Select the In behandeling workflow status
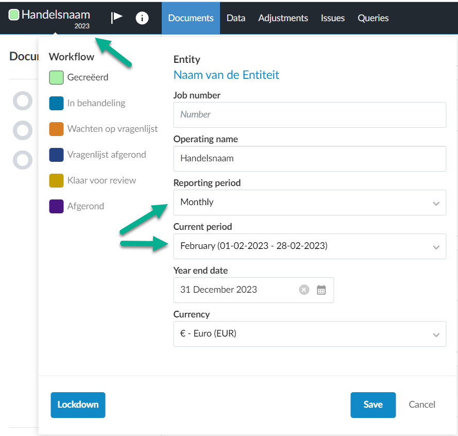 click(87, 103)
